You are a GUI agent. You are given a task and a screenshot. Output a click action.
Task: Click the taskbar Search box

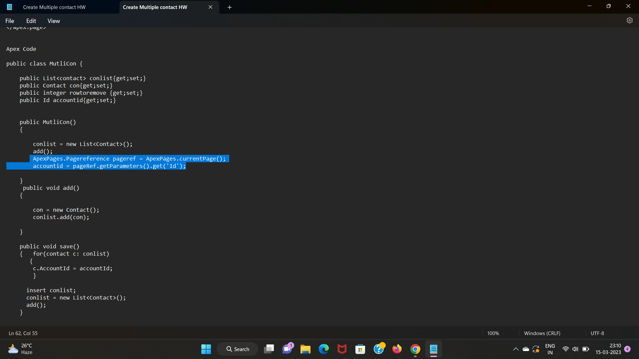238,349
